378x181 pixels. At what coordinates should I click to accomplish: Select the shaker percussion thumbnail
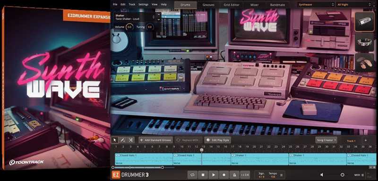(x=364, y=21)
